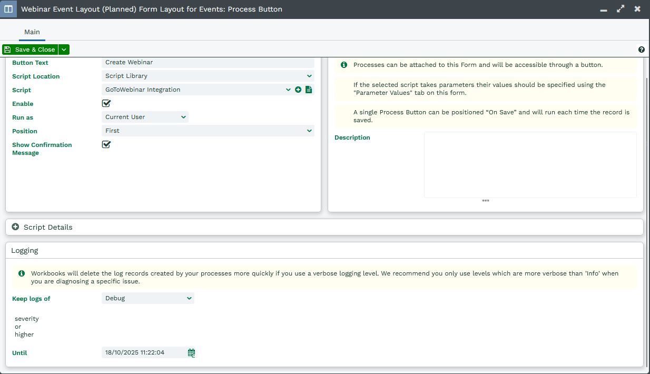Screen dimensions: 650x374
Task: Open the script document icon beside Script field
Action: coord(309,90)
